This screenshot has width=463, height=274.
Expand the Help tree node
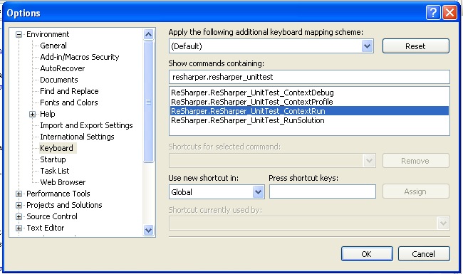coord(33,114)
